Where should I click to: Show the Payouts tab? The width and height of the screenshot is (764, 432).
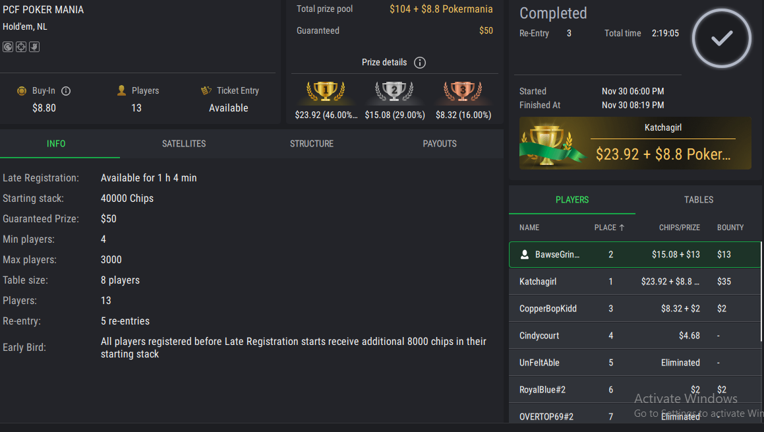(440, 144)
